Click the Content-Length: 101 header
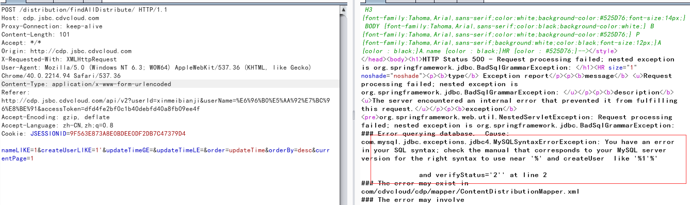690x205 pixels. coord(36,35)
